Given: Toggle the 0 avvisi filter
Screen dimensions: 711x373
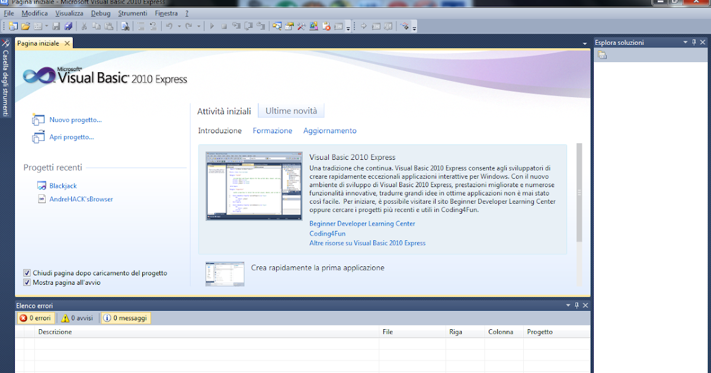Looking at the screenshot, I should click(x=77, y=318).
